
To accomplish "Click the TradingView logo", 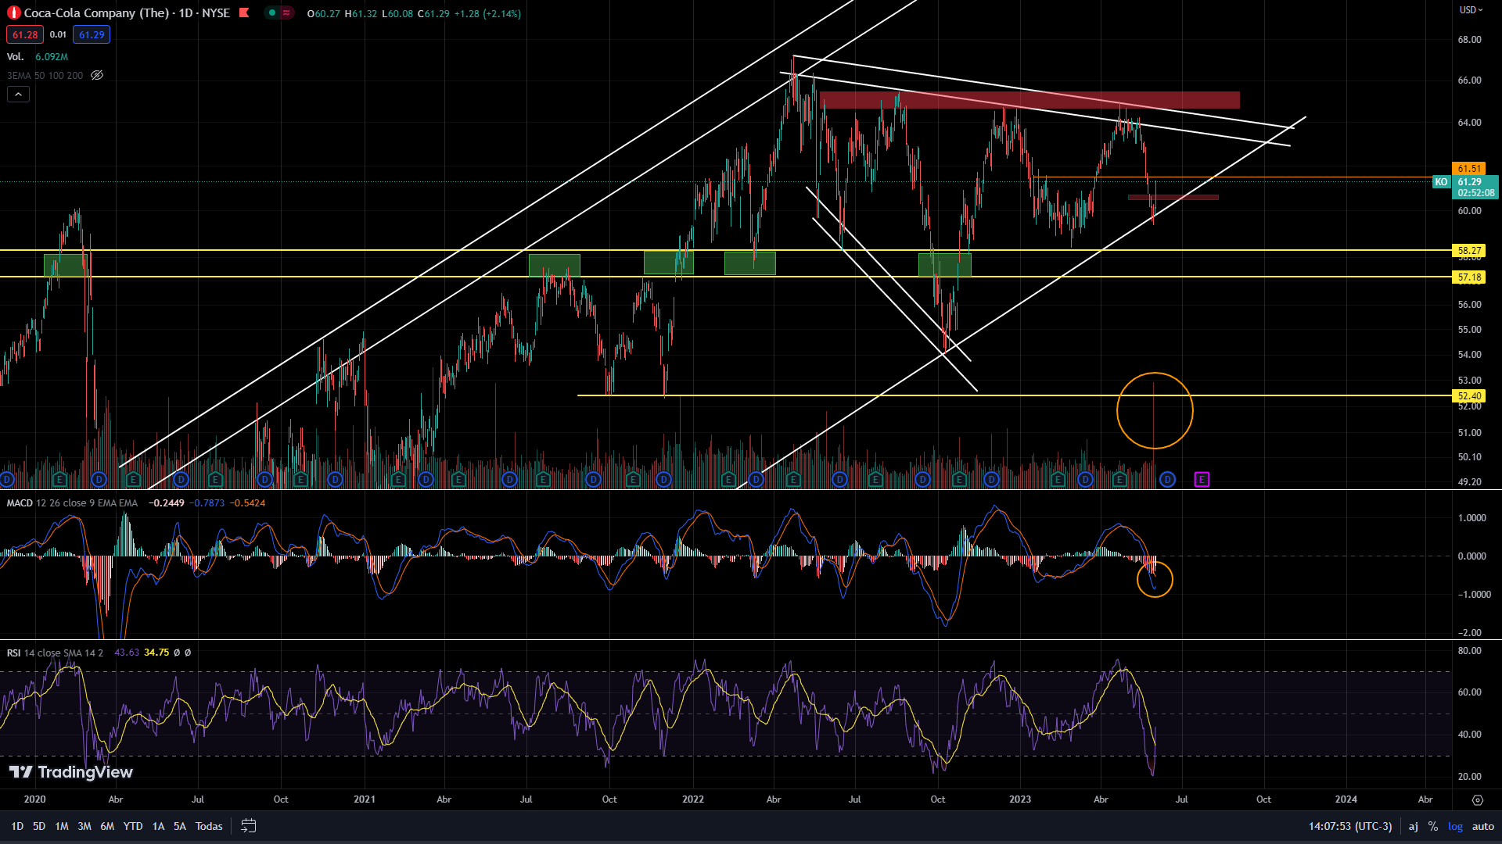I will (70, 772).
